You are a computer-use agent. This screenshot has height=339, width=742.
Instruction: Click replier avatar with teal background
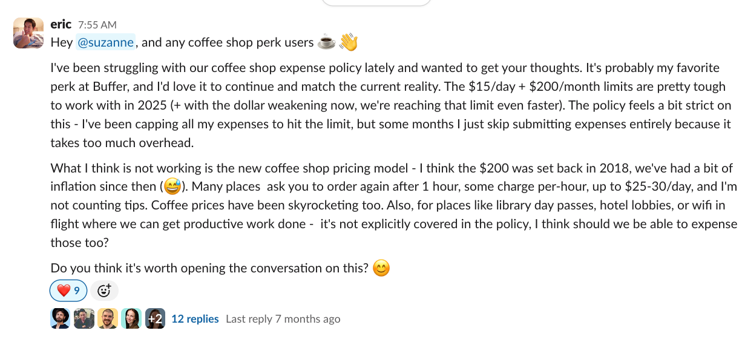point(131,318)
